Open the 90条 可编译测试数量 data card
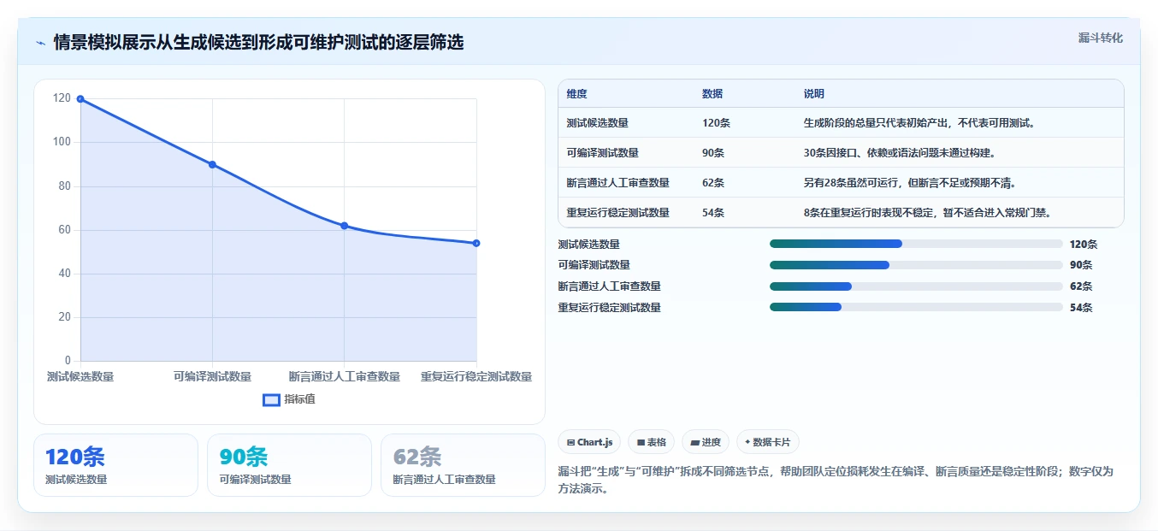 click(289, 465)
